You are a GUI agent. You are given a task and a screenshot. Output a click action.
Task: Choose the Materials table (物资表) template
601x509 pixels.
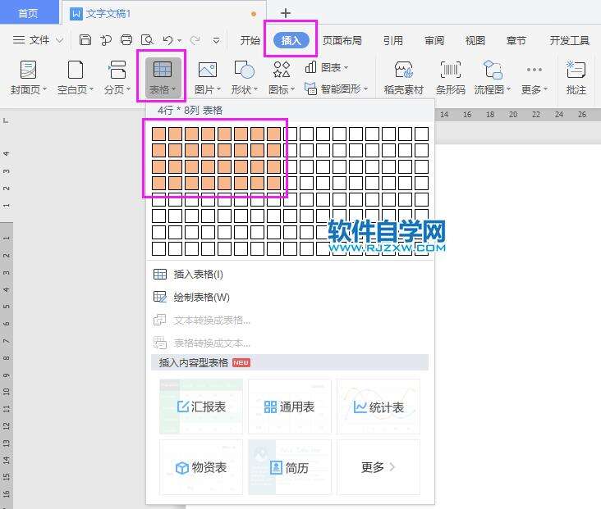[x=201, y=467]
